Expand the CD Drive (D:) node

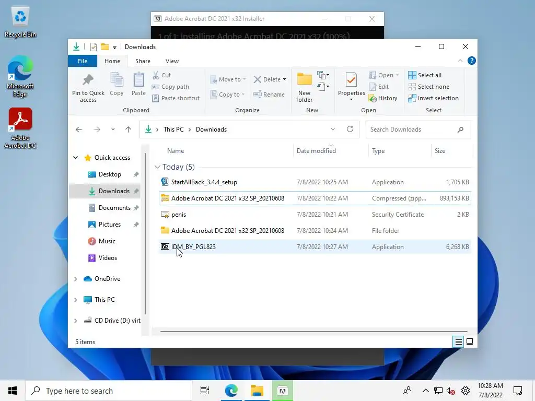(75, 321)
